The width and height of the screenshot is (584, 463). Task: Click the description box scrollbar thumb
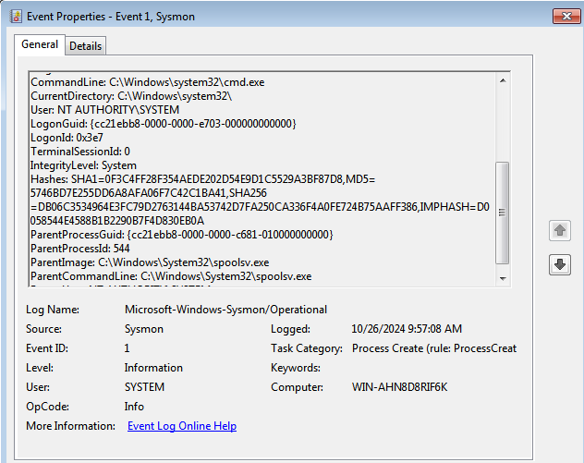(502, 213)
